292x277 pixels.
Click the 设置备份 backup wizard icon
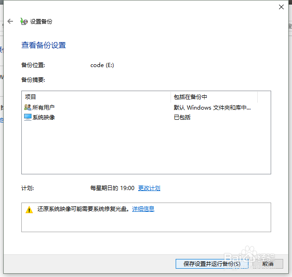24,22
